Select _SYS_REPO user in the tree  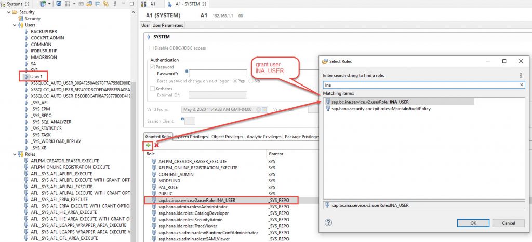[41, 116]
